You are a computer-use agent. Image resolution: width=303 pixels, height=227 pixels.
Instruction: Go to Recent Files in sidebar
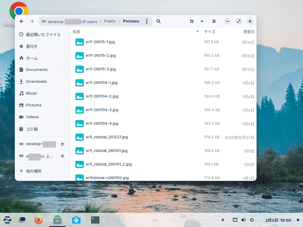(43, 35)
